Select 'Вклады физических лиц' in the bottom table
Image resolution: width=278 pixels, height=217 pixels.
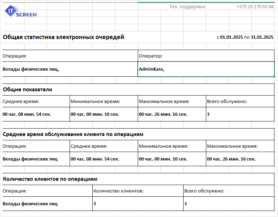[x=30, y=204]
